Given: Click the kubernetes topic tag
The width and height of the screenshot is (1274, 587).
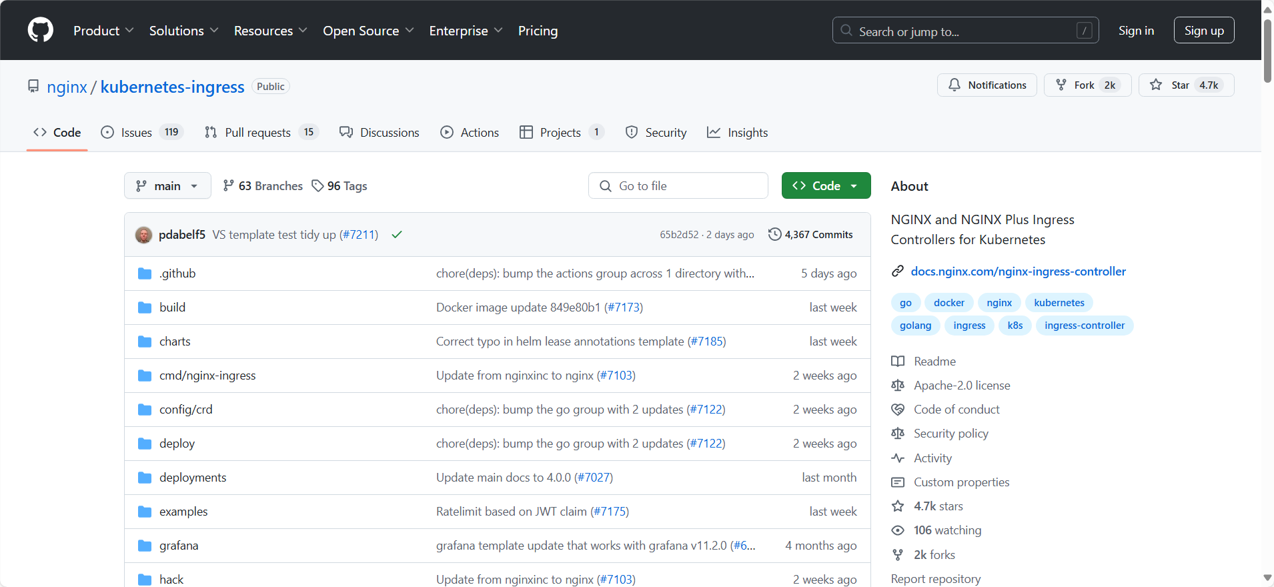Looking at the screenshot, I should tap(1059, 303).
